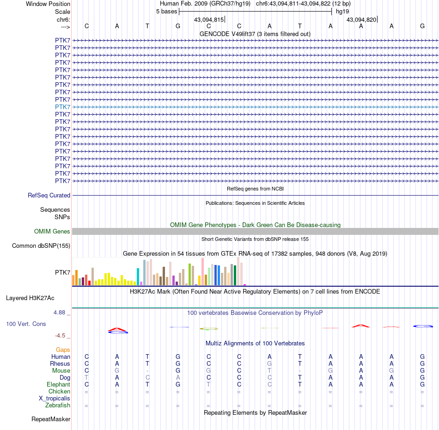
Task: Click the dark green GTEx expression bar
Action: pos(235,275)
